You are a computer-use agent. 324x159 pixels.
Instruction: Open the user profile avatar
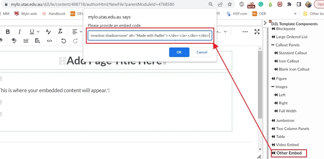point(309,4)
